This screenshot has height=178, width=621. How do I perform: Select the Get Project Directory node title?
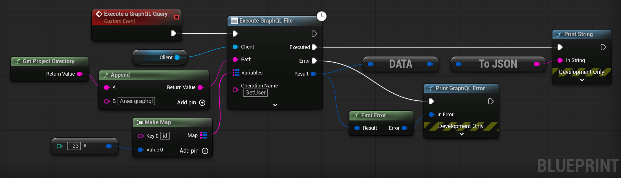pyautogui.click(x=49, y=61)
